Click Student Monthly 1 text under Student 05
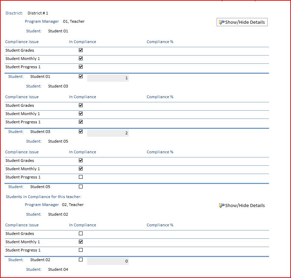291x278 pixels. pyautogui.click(x=22, y=169)
